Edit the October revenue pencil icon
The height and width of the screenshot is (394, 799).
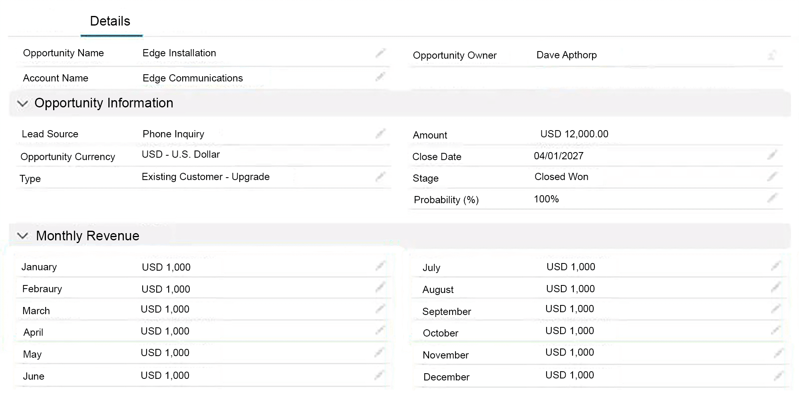[775, 331]
